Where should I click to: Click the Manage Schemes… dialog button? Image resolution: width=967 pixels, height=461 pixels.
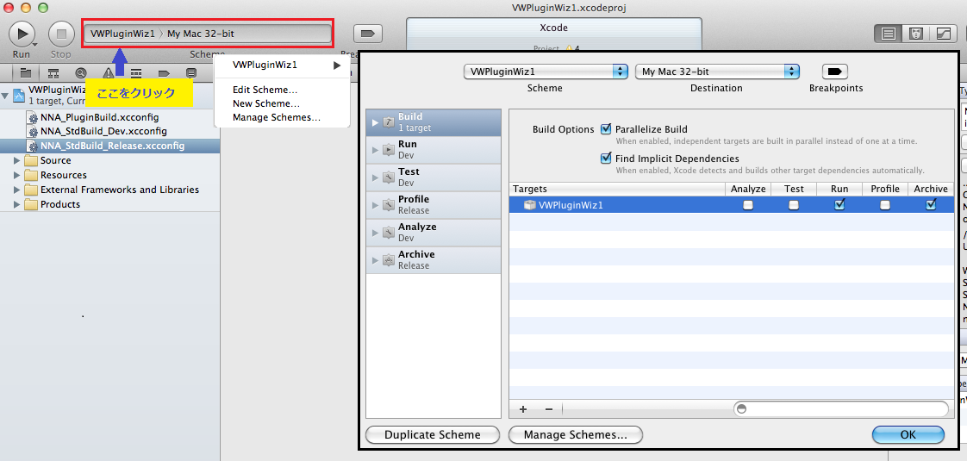[x=576, y=434]
